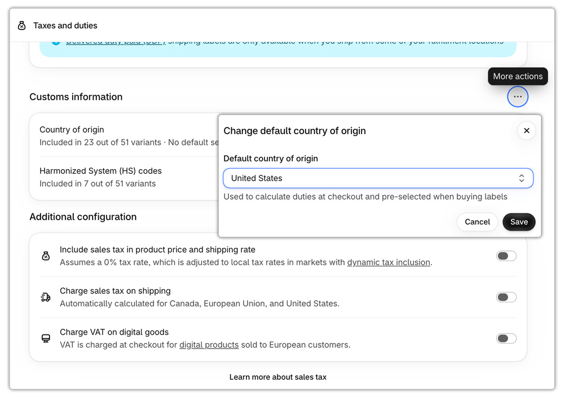Select the Country of origin row
The width and height of the screenshot is (564, 396).
(129, 136)
